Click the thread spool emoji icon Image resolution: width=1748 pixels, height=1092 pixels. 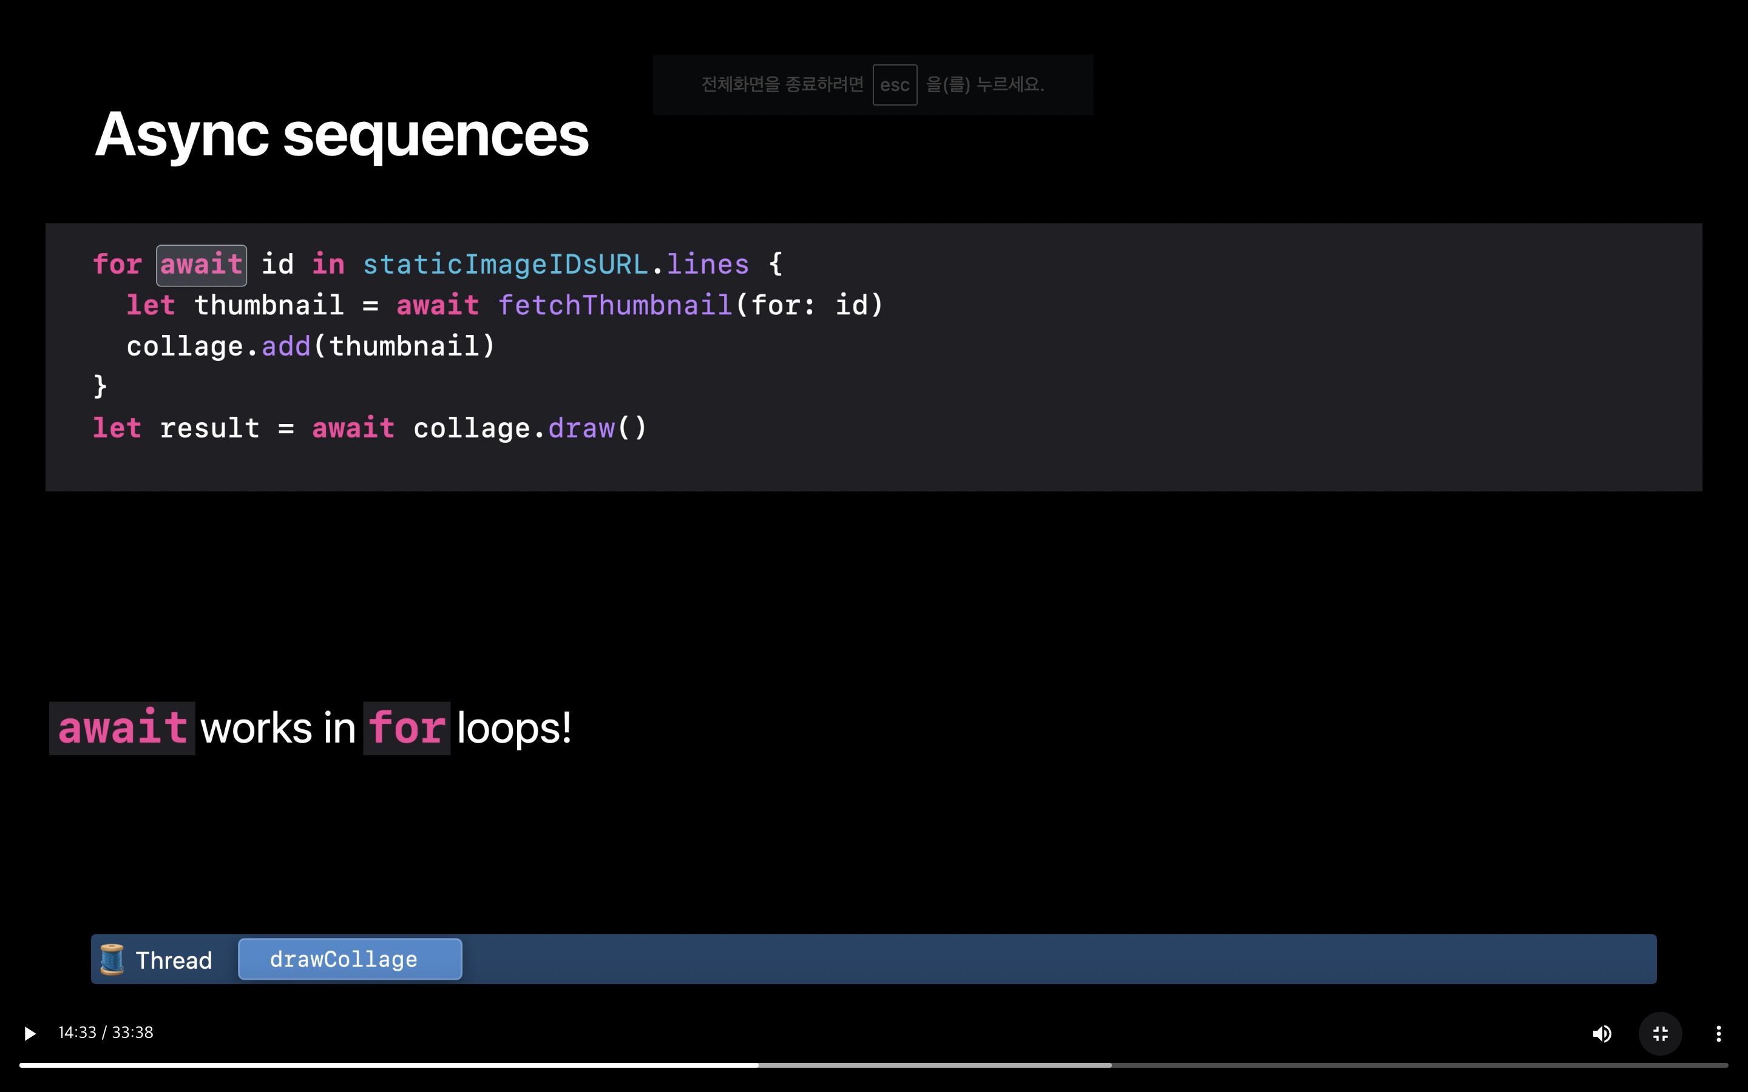click(x=112, y=959)
